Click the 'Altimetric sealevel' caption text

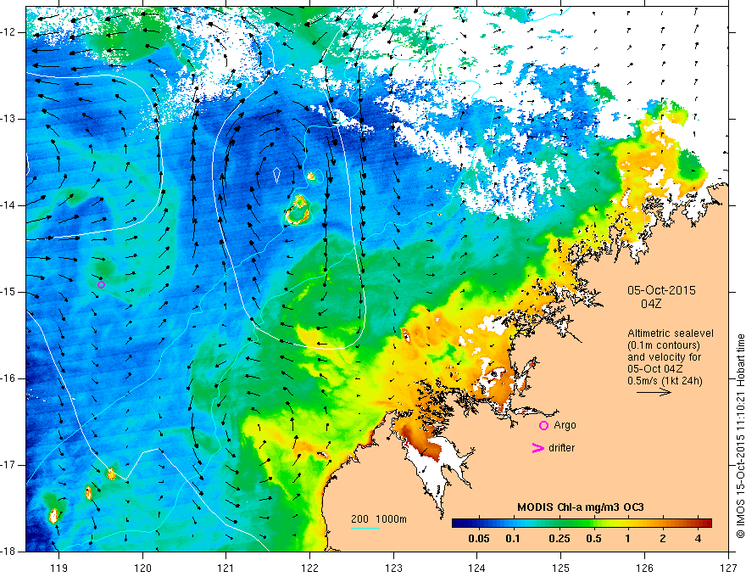[x=671, y=333]
